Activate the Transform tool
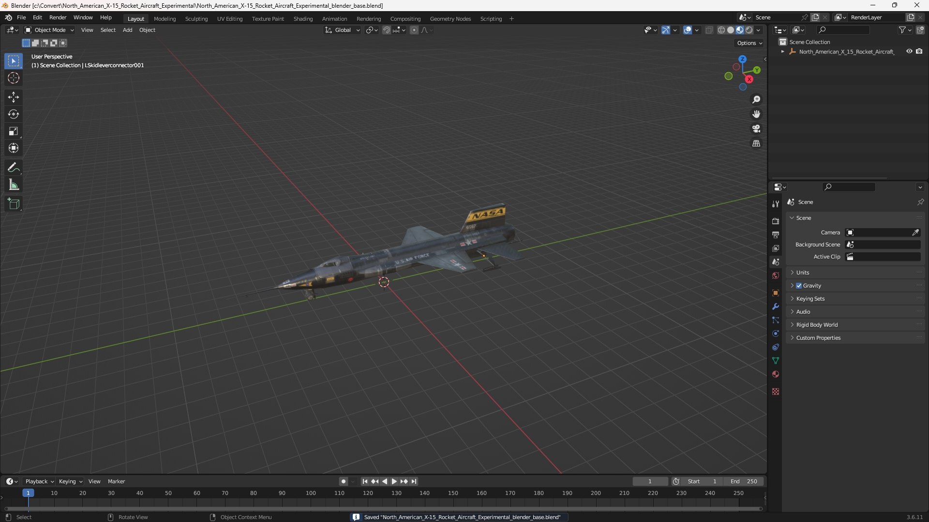Image resolution: width=929 pixels, height=522 pixels. pyautogui.click(x=14, y=148)
